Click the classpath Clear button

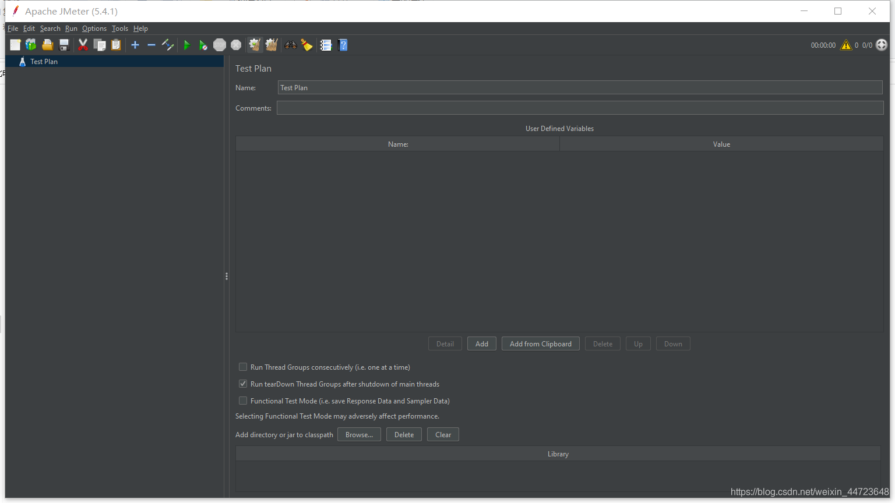[x=443, y=434]
